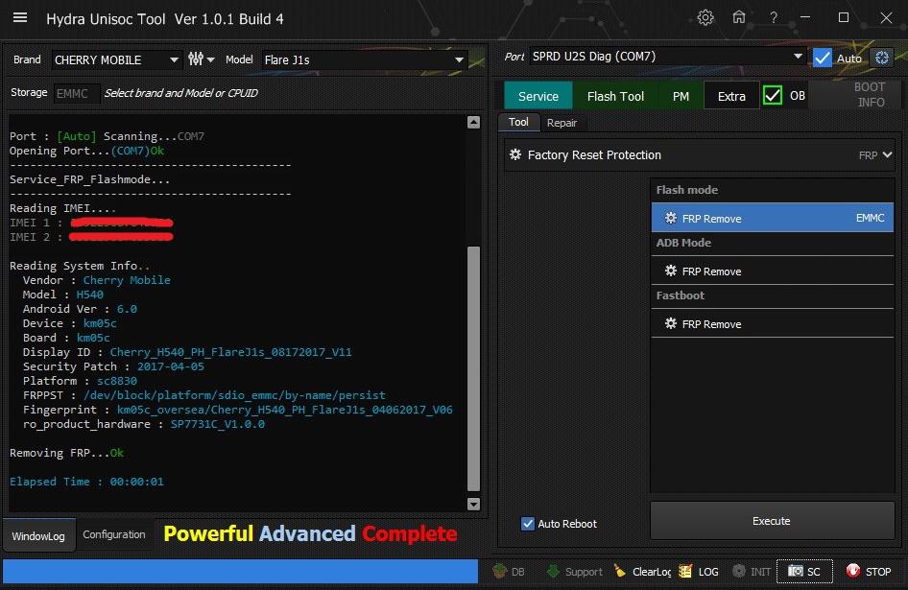Open the LOG notepad icon
This screenshot has height=590, width=908.
click(687, 571)
